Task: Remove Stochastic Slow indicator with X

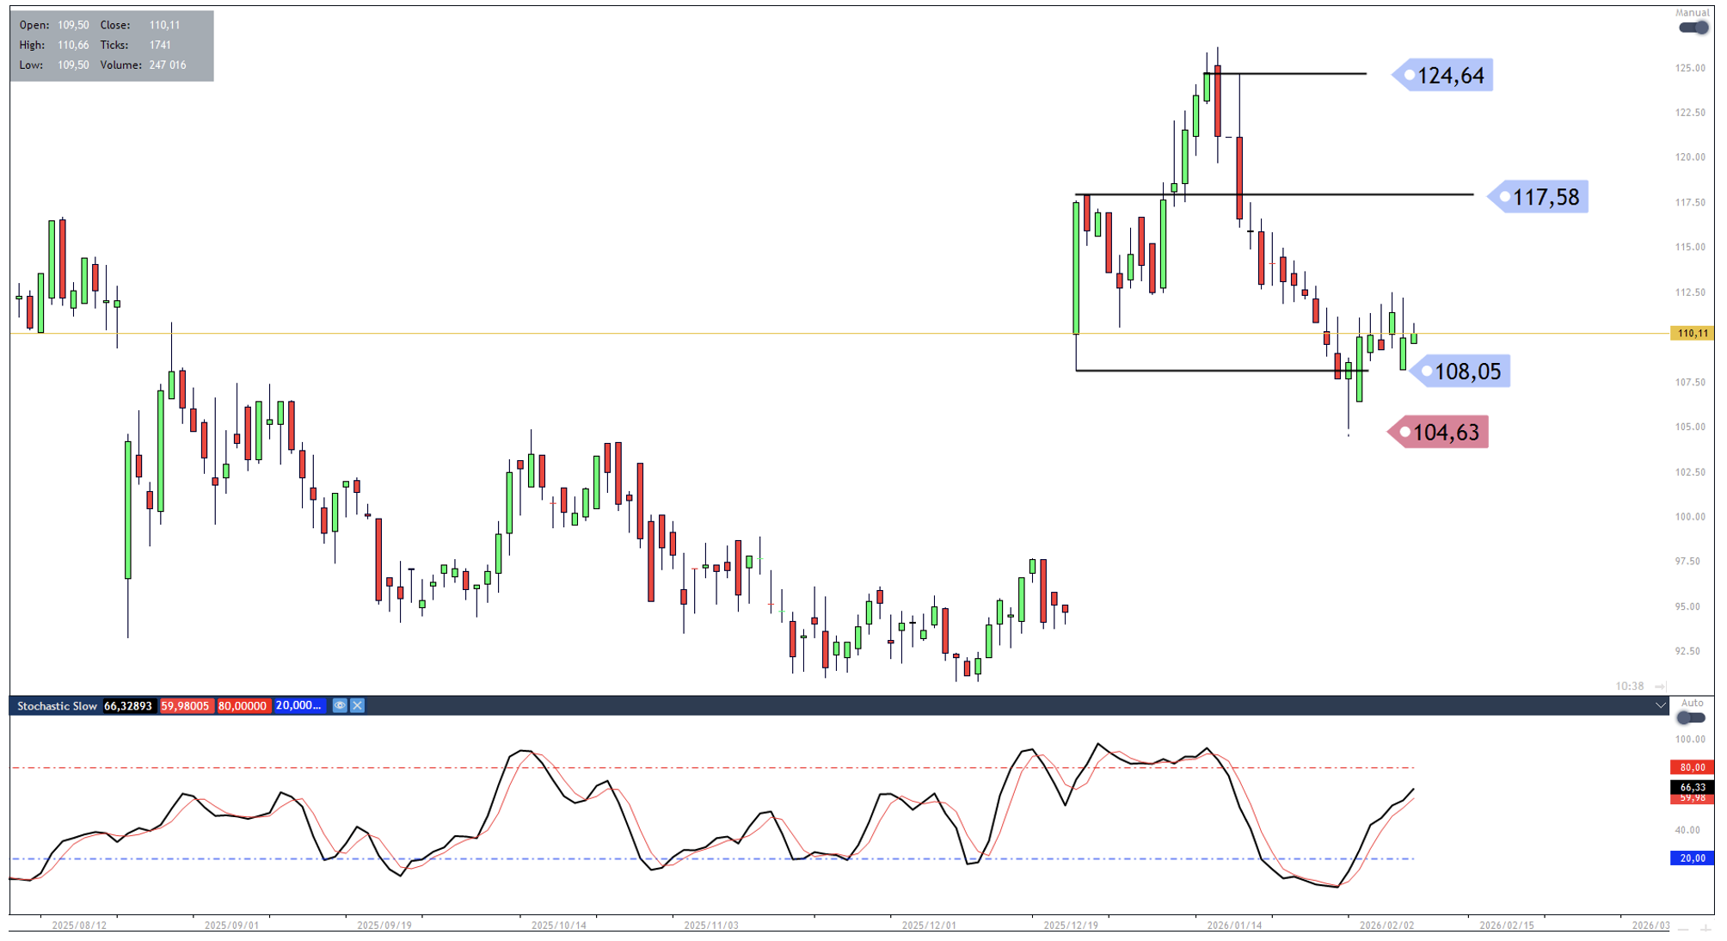Action: click(358, 705)
